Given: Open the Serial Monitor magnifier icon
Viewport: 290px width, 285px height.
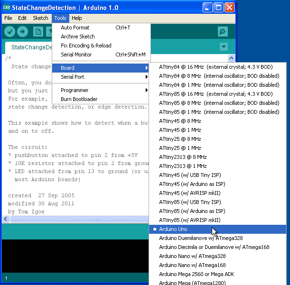Looking at the screenshot, I should point(223,32).
